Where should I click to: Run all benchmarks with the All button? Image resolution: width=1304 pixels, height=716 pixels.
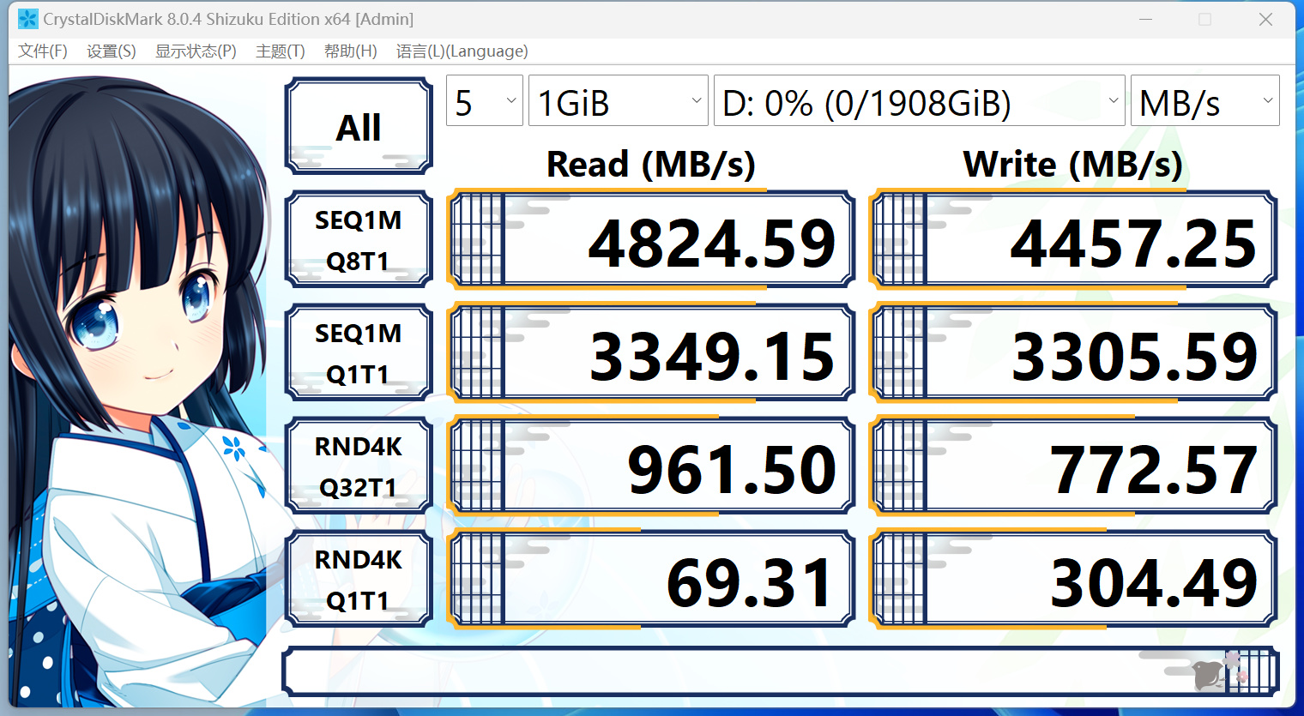tap(359, 125)
